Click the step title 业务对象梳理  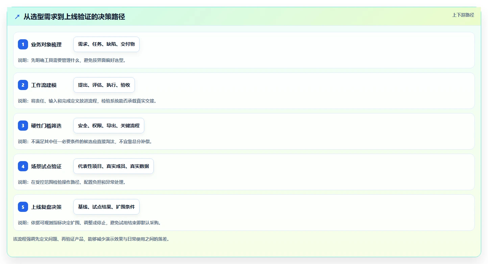pyautogui.click(x=46, y=44)
